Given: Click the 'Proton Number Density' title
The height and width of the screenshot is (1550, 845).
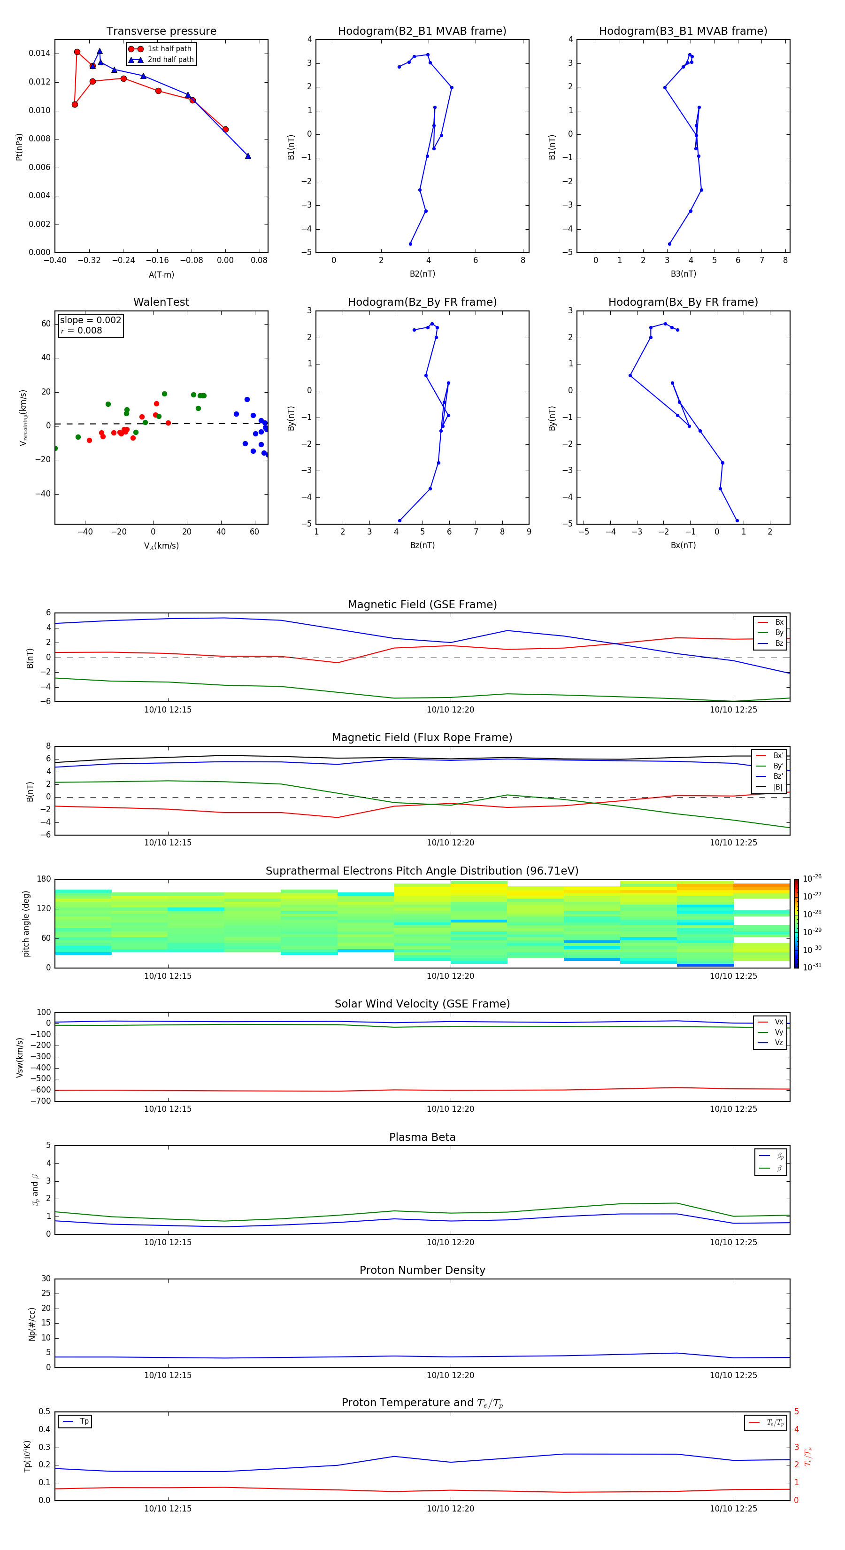Looking at the screenshot, I should pos(422,1270).
